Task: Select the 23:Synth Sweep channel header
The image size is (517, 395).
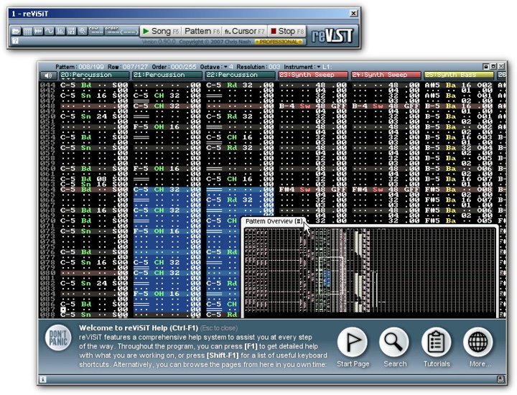Action: pos(313,75)
